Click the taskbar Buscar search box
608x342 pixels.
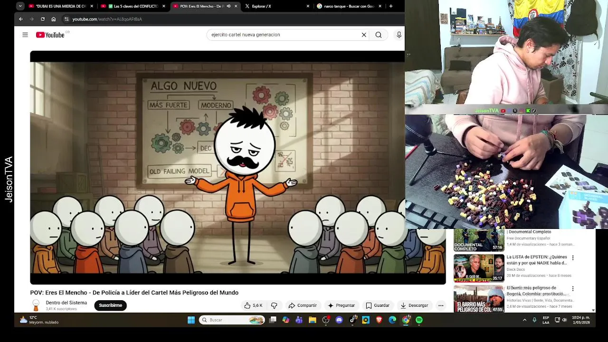coord(232,320)
